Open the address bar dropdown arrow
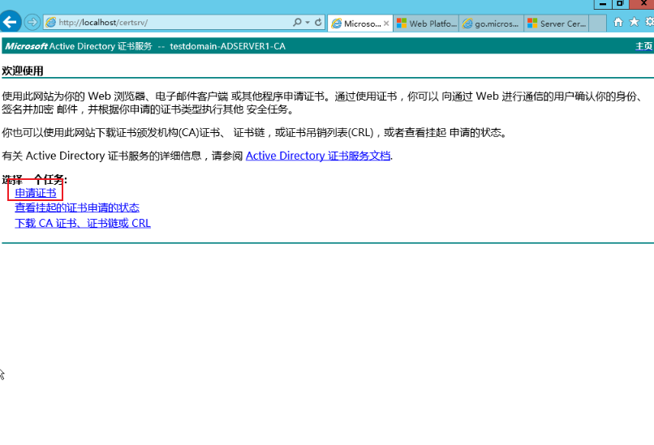This screenshot has width=654, height=445. click(308, 23)
